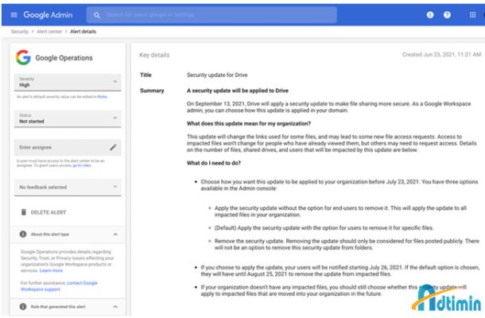Open the Google apps grid launcher
485x318 pixels.
[472, 15]
